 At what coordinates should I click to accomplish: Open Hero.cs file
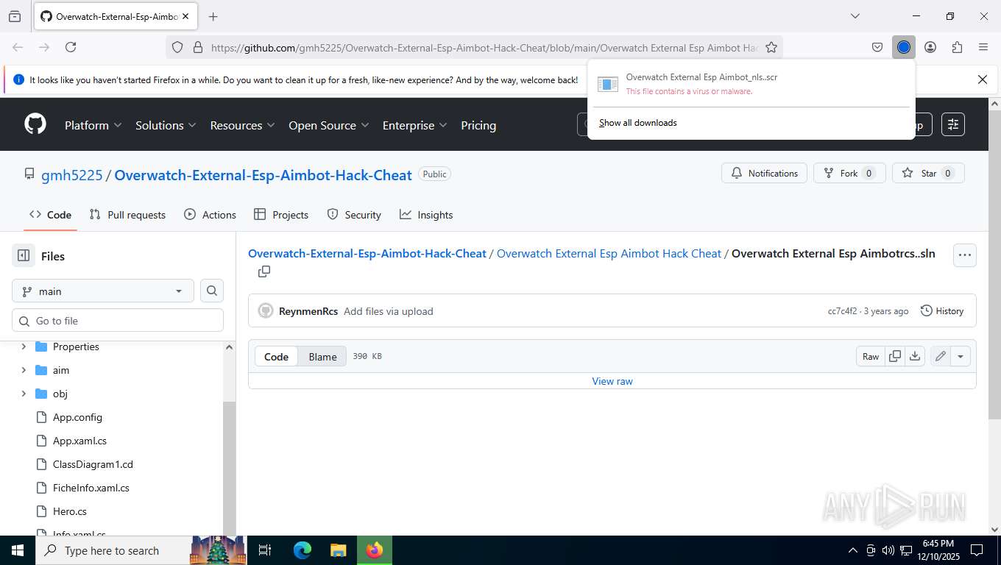tap(70, 511)
